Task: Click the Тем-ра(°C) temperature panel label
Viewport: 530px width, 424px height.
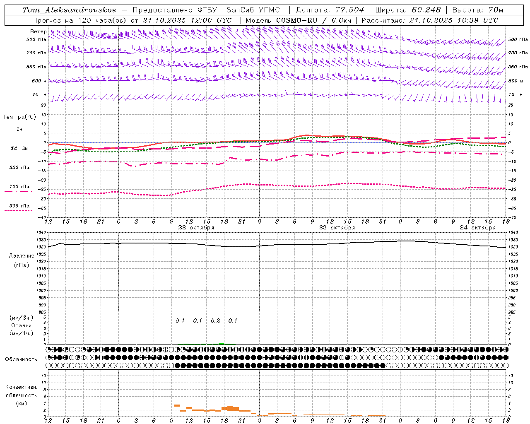Action: (x=19, y=117)
